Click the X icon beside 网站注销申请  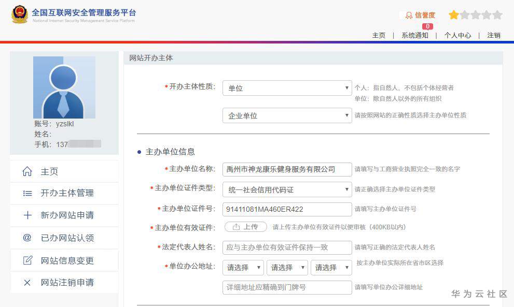27,283
